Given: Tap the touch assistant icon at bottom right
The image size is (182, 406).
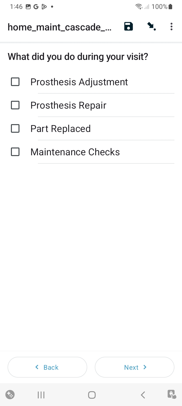Looking at the screenshot, I should (x=172, y=394).
